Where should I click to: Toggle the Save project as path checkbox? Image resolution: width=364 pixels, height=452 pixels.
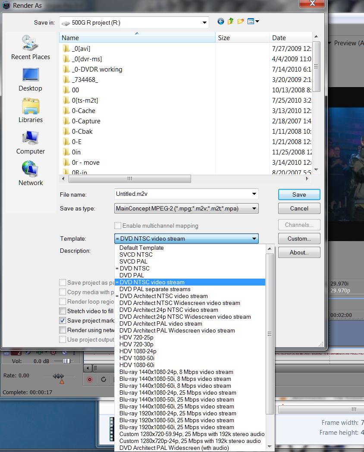click(62, 282)
